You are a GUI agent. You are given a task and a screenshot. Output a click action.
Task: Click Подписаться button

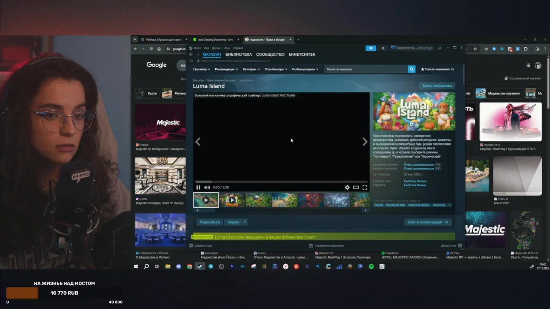[210, 222]
